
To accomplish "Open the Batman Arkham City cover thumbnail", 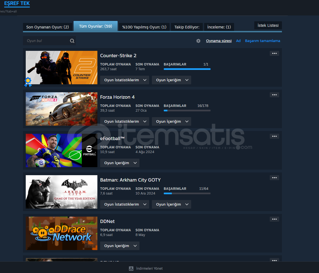I will (61, 192).
